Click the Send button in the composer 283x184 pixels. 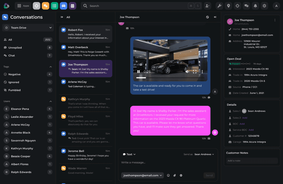(209, 175)
